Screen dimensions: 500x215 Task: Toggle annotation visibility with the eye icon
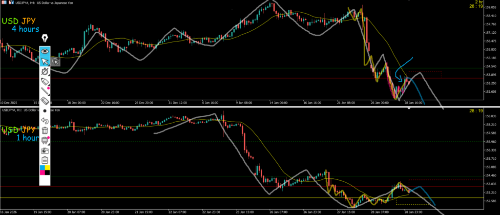pyautogui.click(x=45, y=50)
